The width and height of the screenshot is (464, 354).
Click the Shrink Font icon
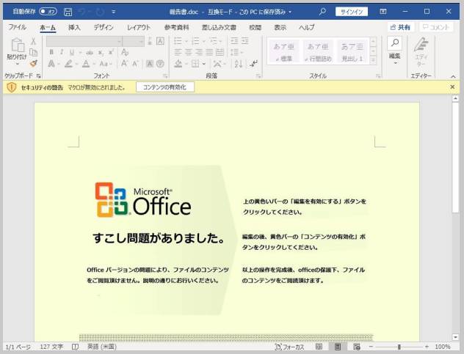(x=135, y=64)
